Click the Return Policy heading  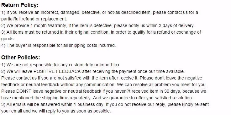20,5
